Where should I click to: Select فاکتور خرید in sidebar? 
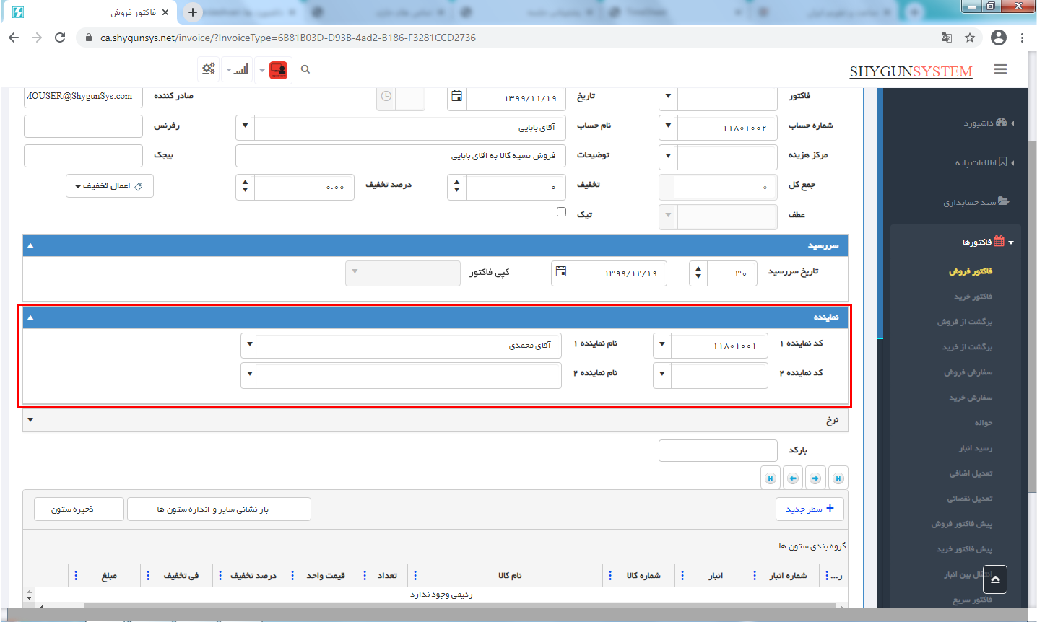tap(973, 297)
